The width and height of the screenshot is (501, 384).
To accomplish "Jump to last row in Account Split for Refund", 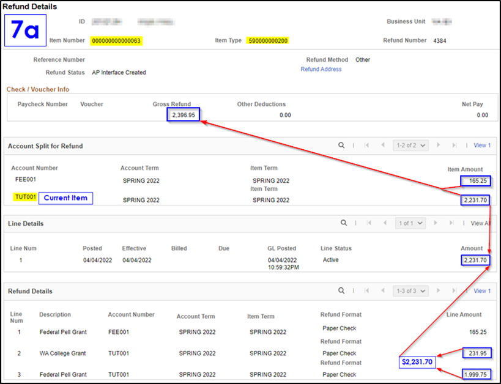I will pos(454,146).
